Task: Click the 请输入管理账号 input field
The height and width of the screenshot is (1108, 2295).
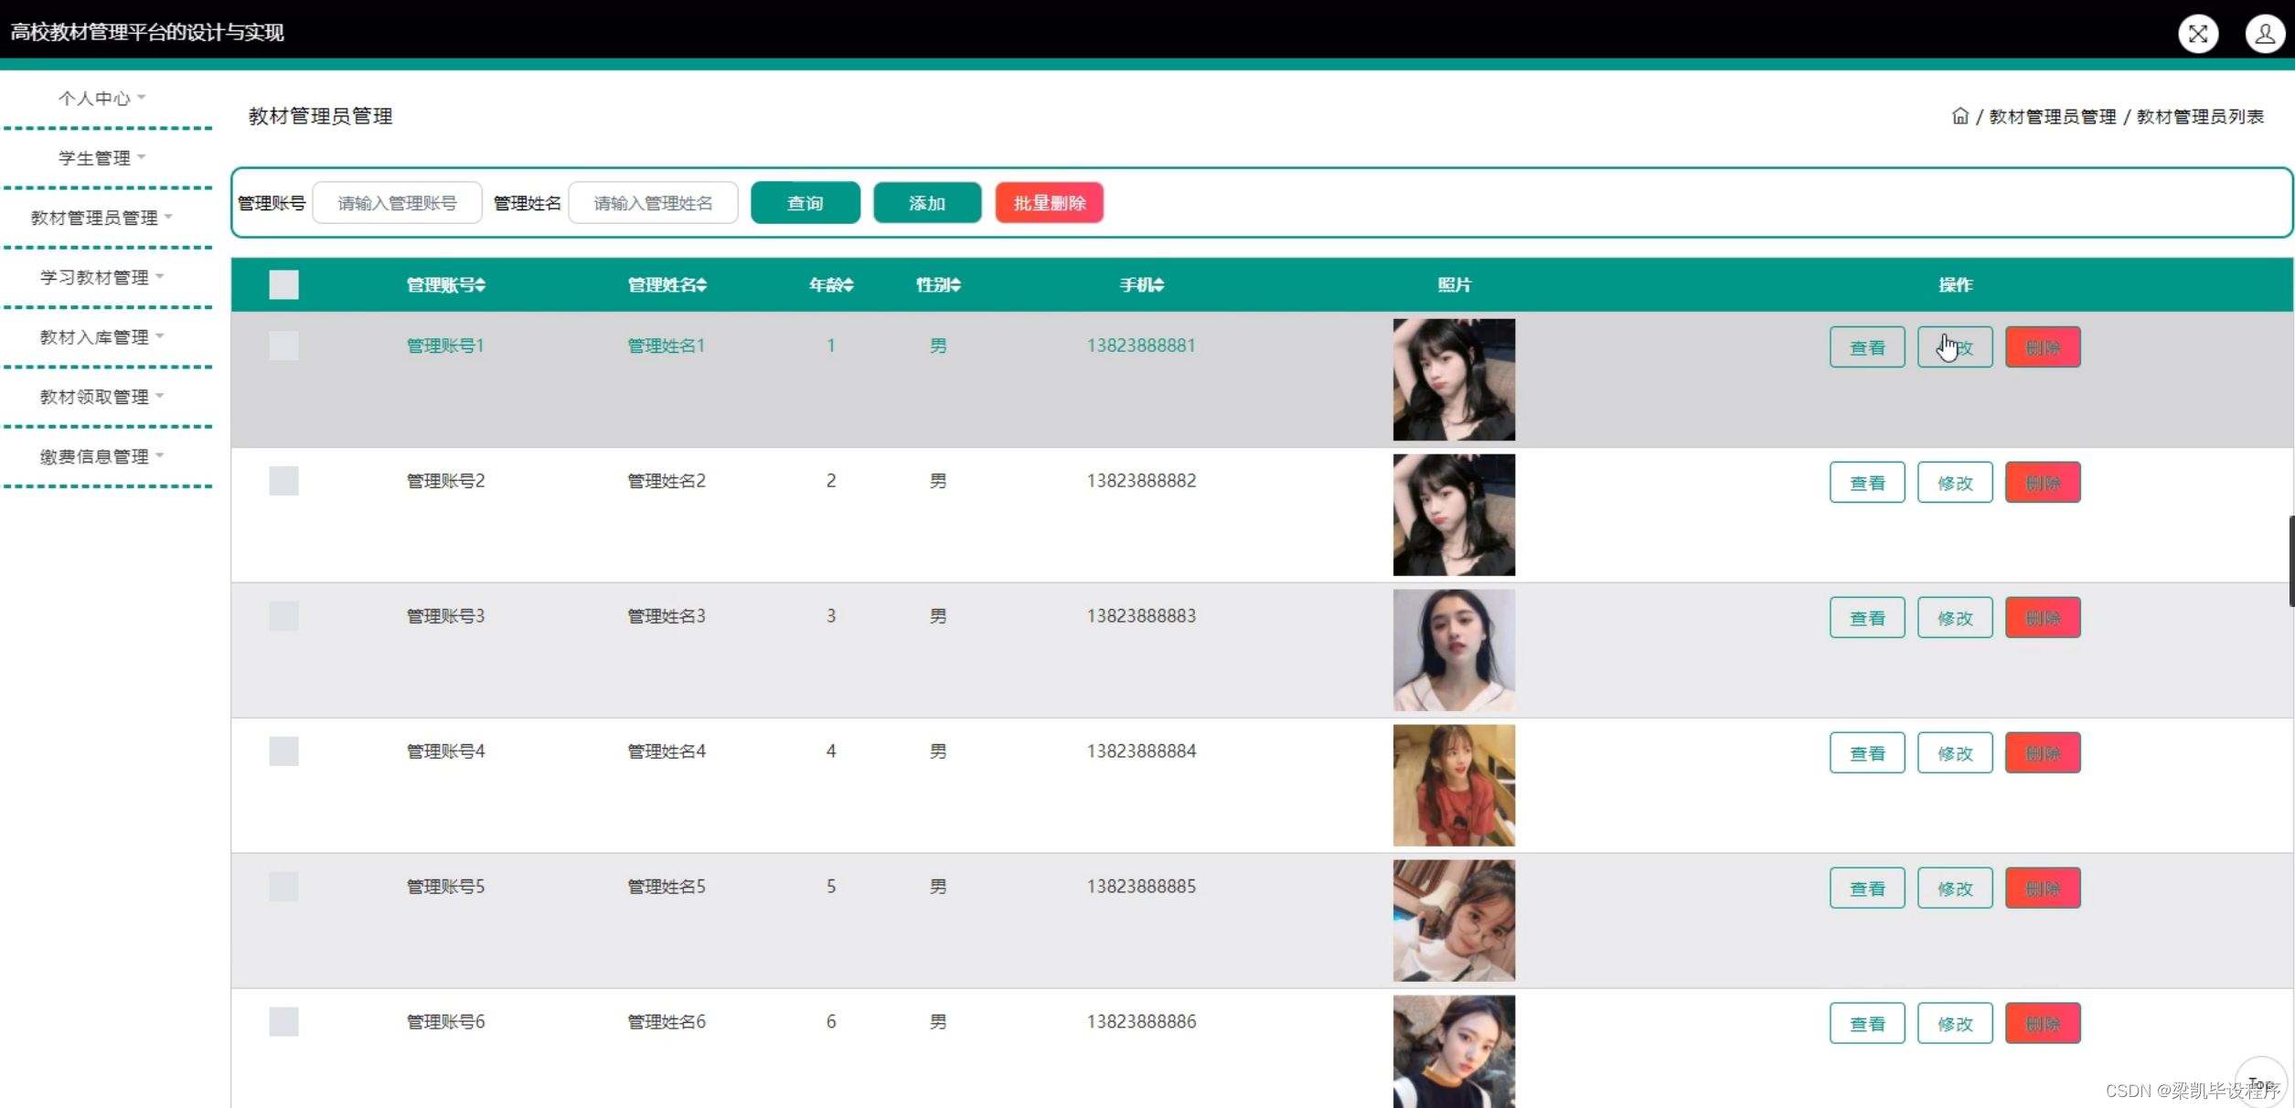Action: (397, 203)
